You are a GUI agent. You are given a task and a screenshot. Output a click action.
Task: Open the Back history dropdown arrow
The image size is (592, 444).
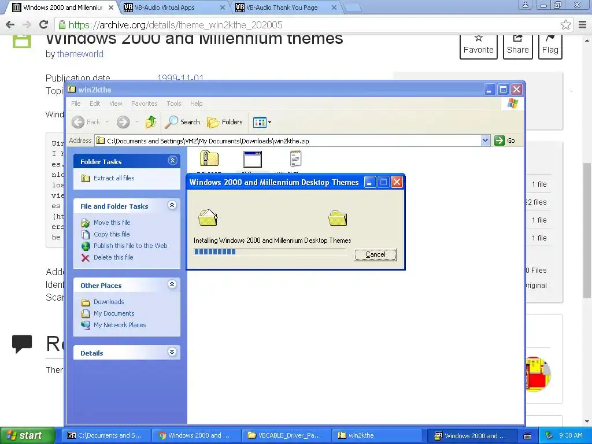107,122
